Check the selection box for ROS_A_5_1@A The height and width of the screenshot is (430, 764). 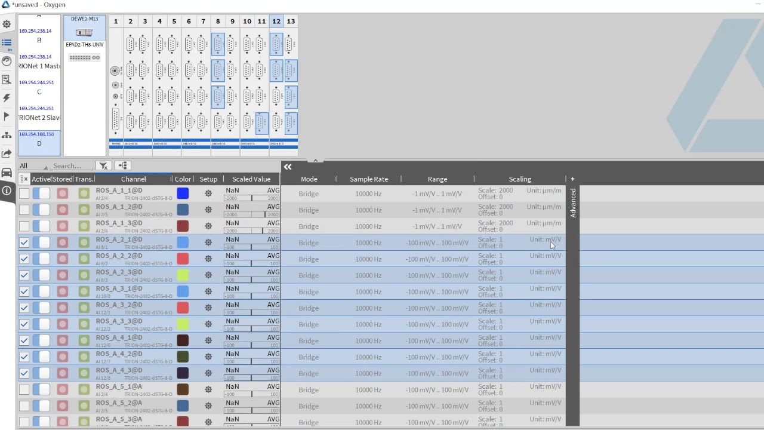pyautogui.click(x=24, y=389)
